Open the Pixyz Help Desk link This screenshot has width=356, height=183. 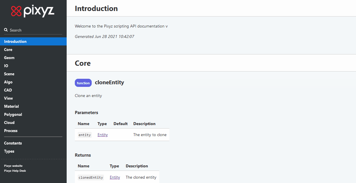click(15, 171)
